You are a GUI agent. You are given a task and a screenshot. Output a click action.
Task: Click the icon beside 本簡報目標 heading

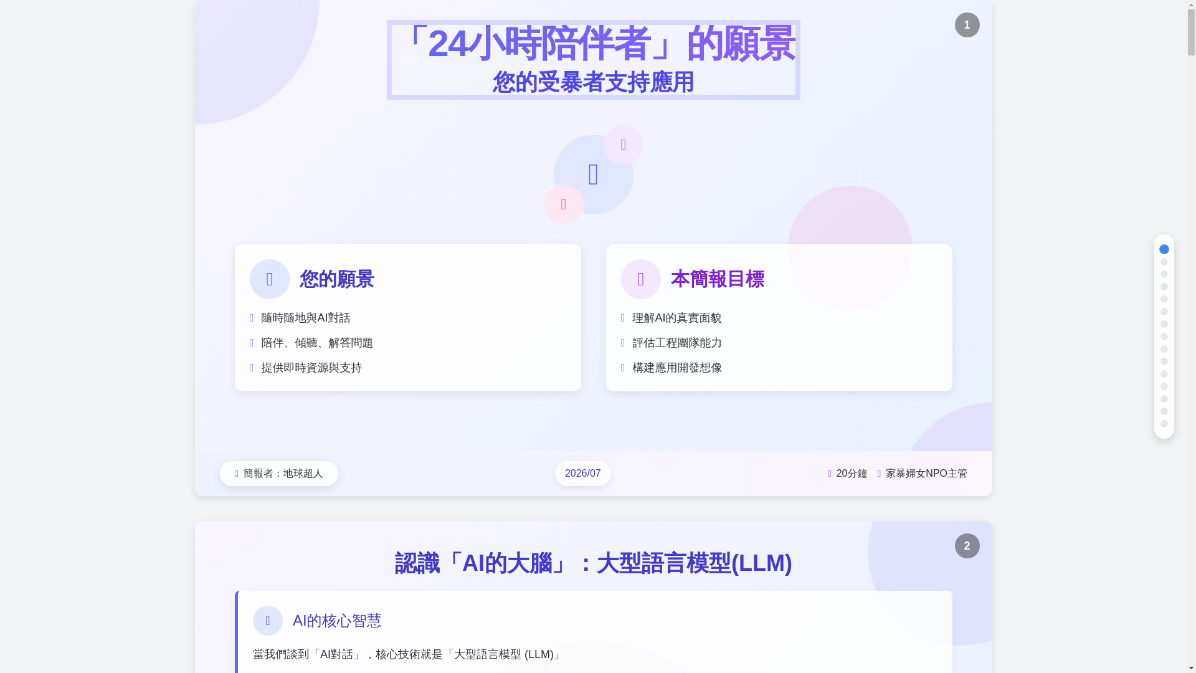640,279
